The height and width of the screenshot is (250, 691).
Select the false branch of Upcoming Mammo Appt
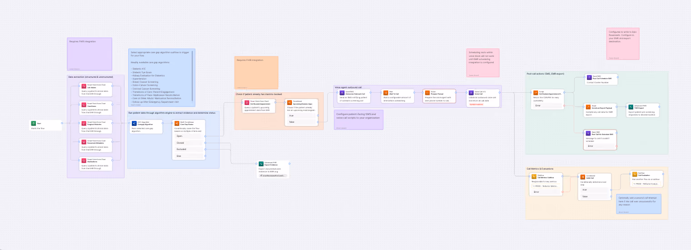point(301,122)
